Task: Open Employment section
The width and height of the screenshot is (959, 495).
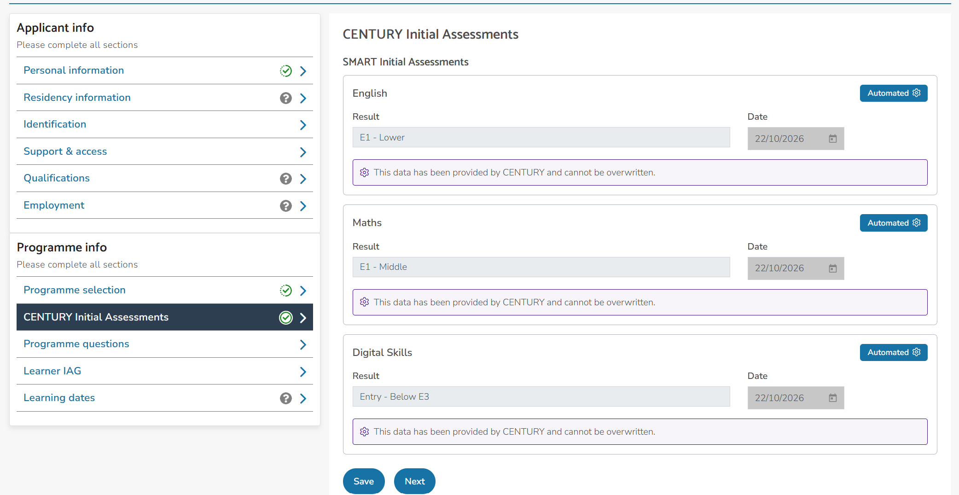Action: point(165,205)
